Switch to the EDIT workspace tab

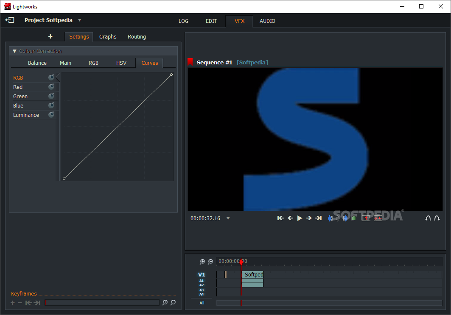click(211, 21)
